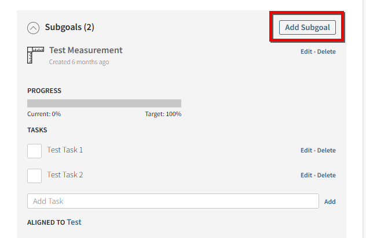Click the Subgoals (2) heading
The width and height of the screenshot is (366, 238).
point(69,27)
